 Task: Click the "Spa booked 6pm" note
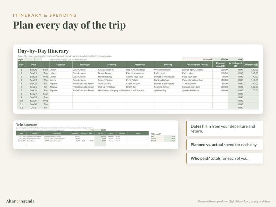click(x=197, y=90)
